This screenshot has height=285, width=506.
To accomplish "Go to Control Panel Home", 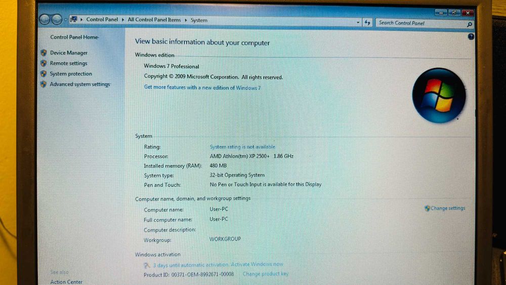I will (x=74, y=37).
